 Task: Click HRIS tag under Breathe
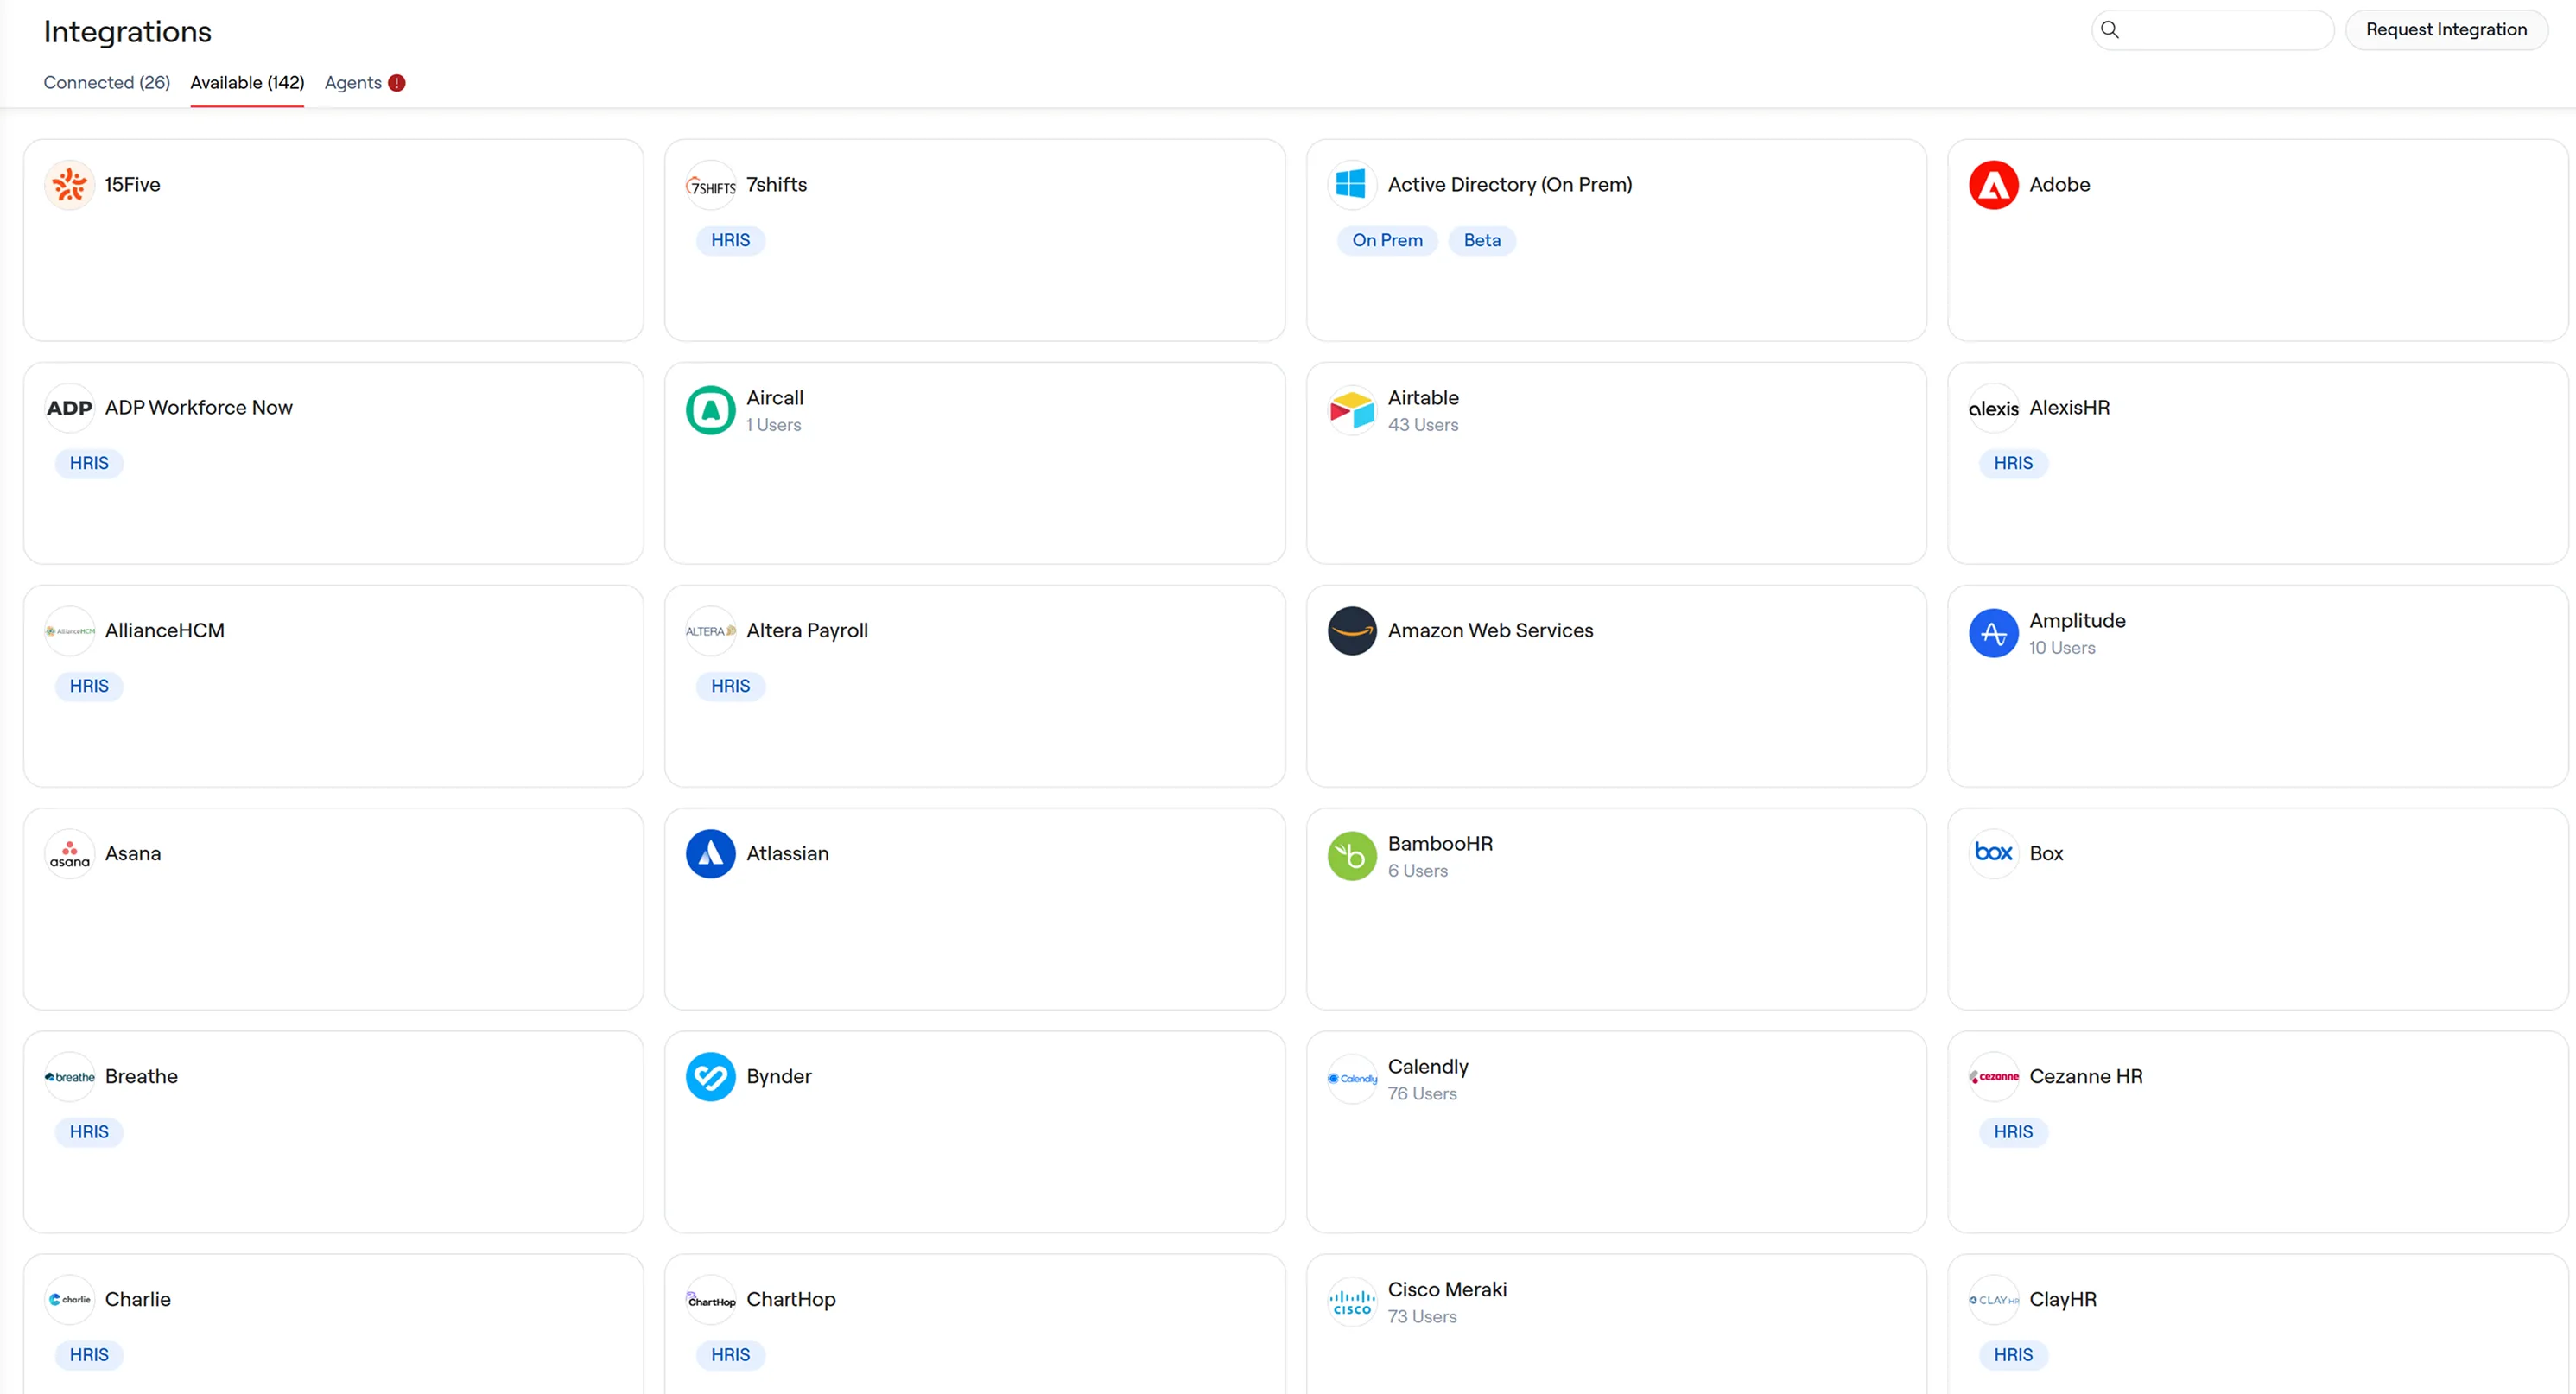pyautogui.click(x=89, y=1132)
